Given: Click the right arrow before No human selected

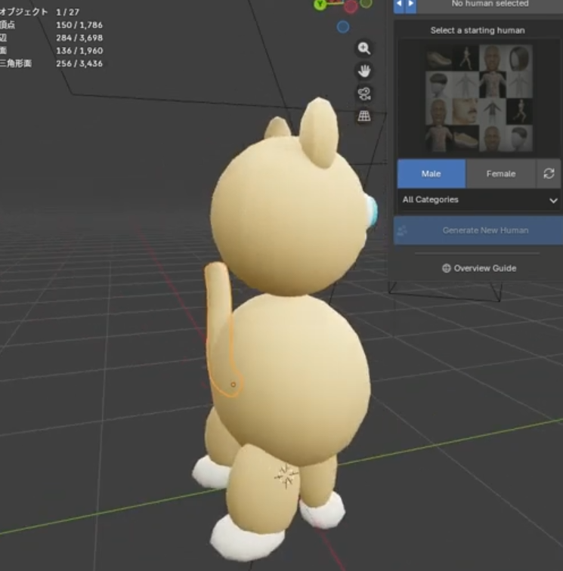Looking at the screenshot, I should [x=411, y=5].
